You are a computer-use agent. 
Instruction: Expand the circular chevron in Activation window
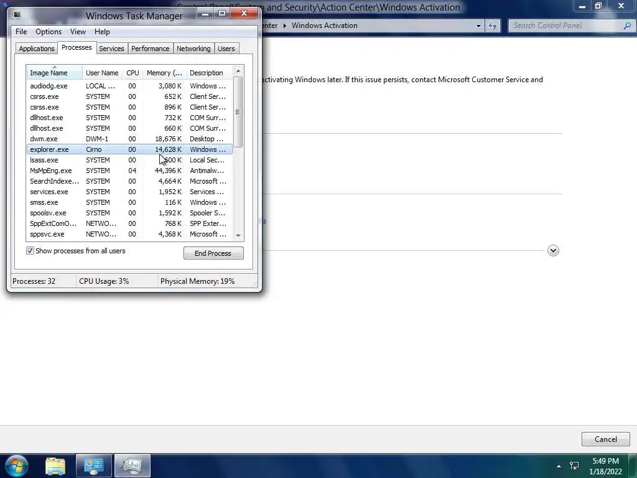553,250
